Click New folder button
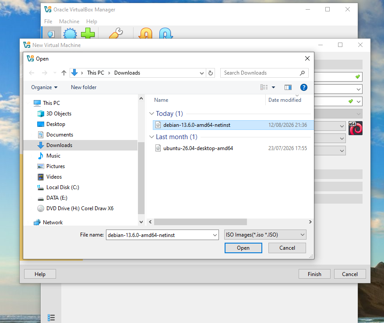The width and height of the screenshot is (384, 323). pyautogui.click(x=84, y=87)
